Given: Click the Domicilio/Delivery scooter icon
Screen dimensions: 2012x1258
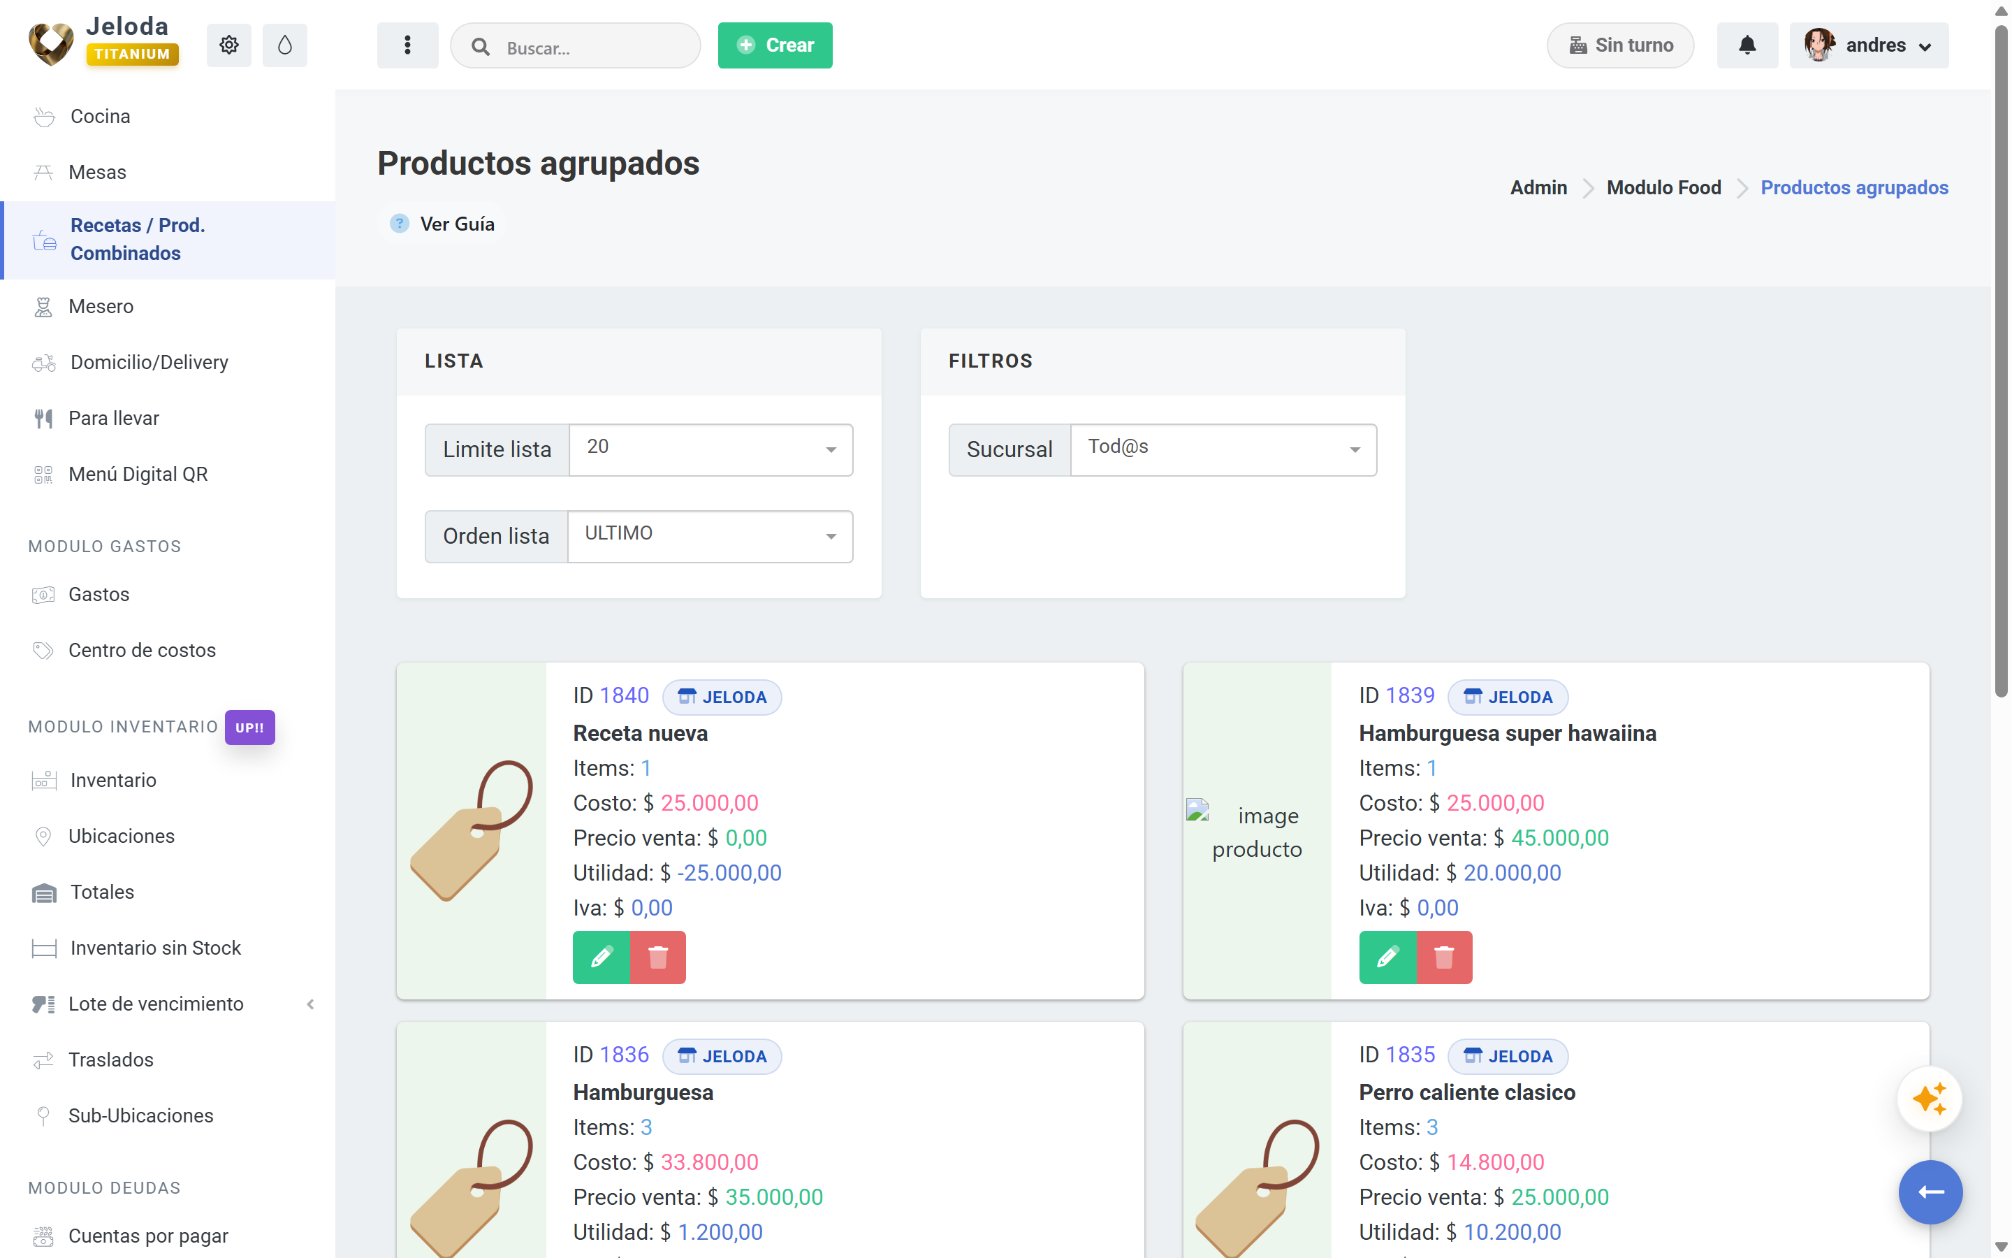Looking at the screenshot, I should tap(43, 363).
